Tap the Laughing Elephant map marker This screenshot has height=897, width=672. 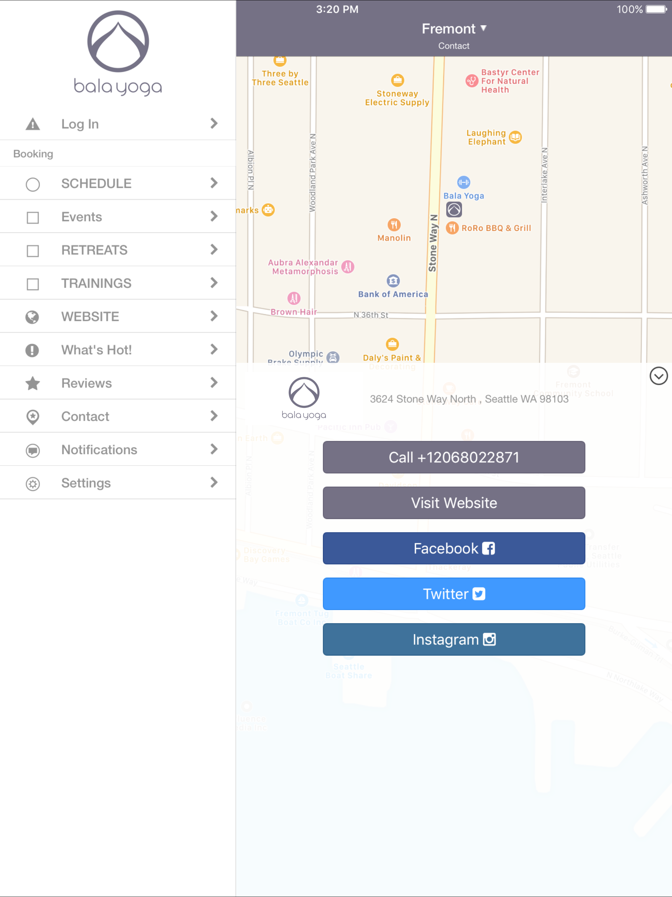point(515,137)
